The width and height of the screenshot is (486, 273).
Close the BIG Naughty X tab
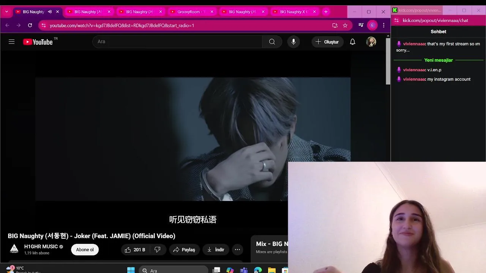coord(314,12)
